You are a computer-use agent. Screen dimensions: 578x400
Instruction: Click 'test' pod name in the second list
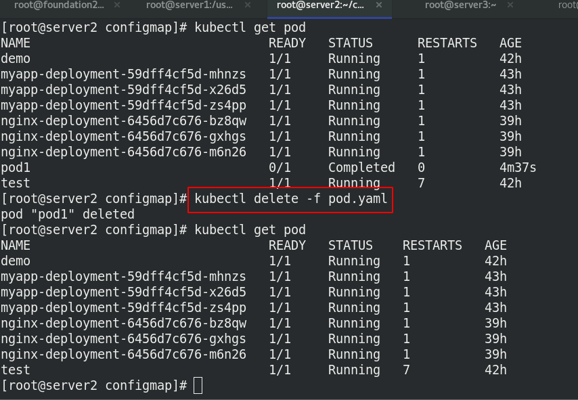(16, 370)
